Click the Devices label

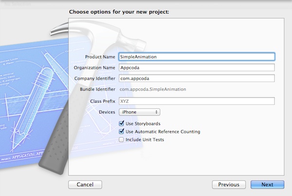(106, 112)
